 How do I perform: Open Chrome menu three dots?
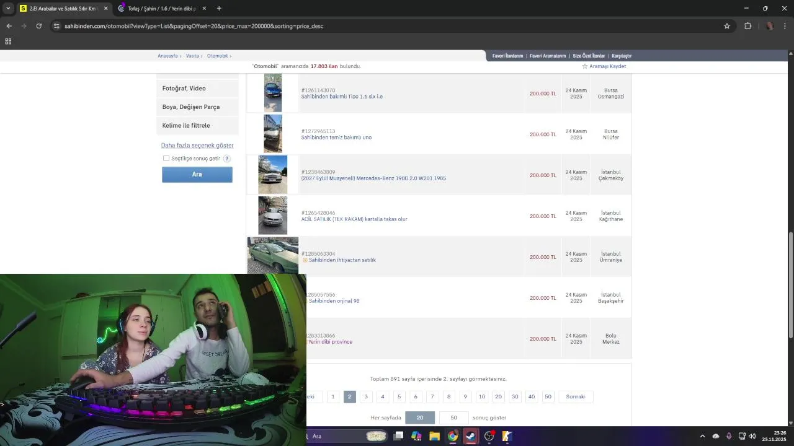coord(785,26)
